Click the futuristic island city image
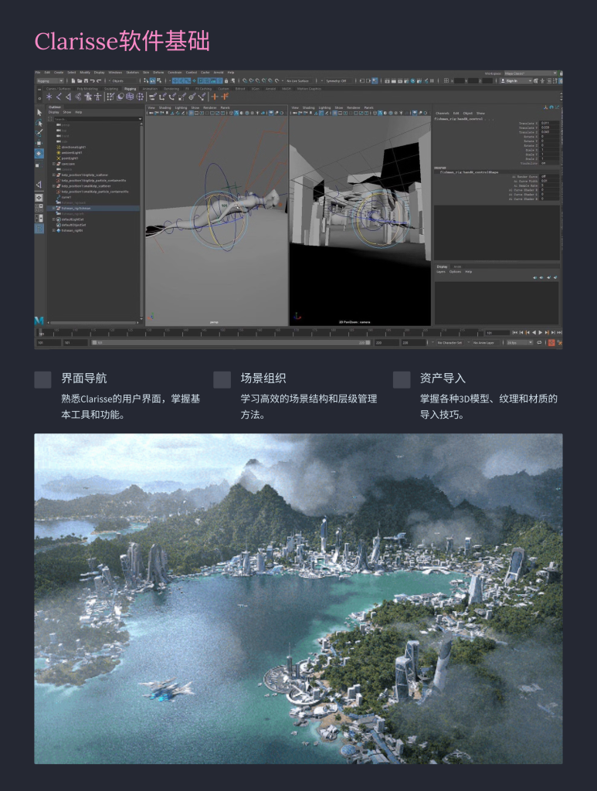This screenshot has width=597, height=791. coord(298,599)
